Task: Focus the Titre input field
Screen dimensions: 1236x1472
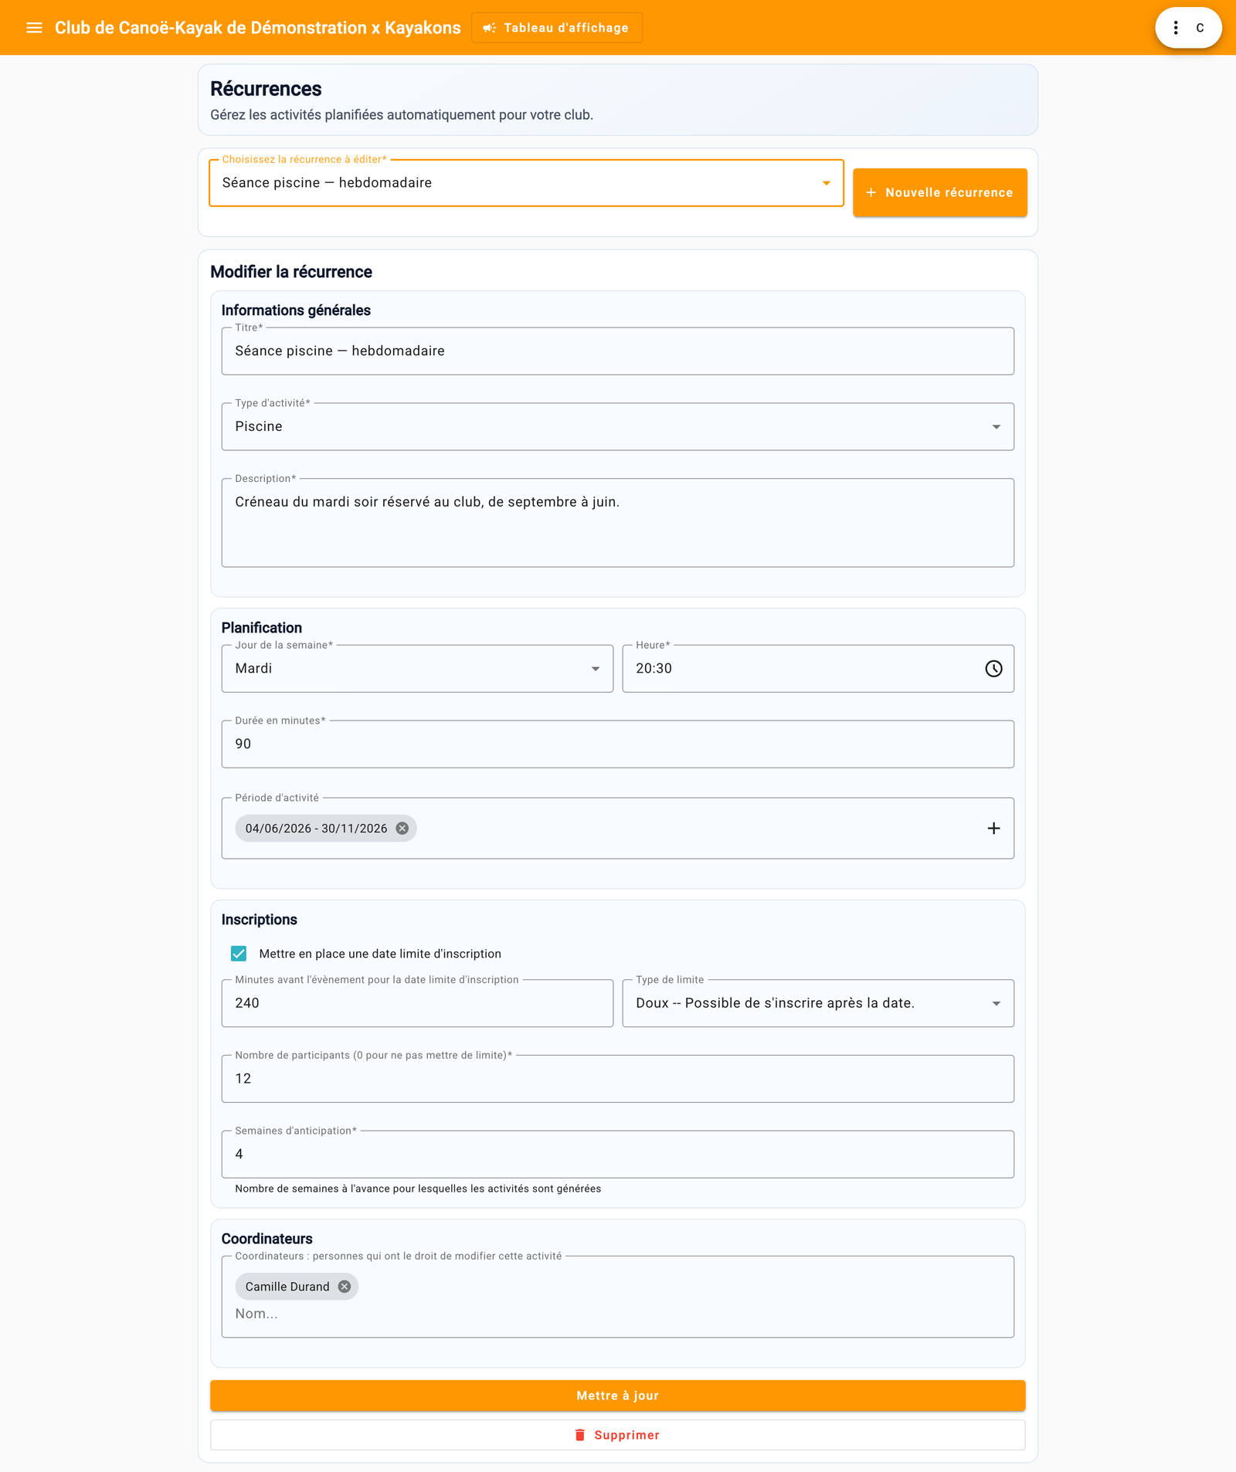Action: pos(618,351)
